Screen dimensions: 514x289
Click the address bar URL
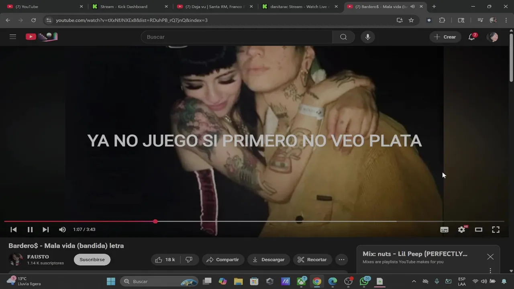point(132,20)
